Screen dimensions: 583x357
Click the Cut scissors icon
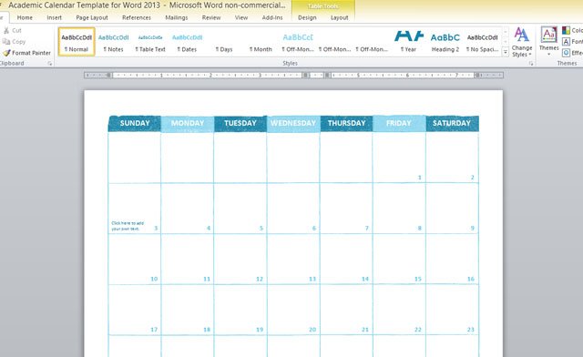pyautogui.click(x=6, y=30)
